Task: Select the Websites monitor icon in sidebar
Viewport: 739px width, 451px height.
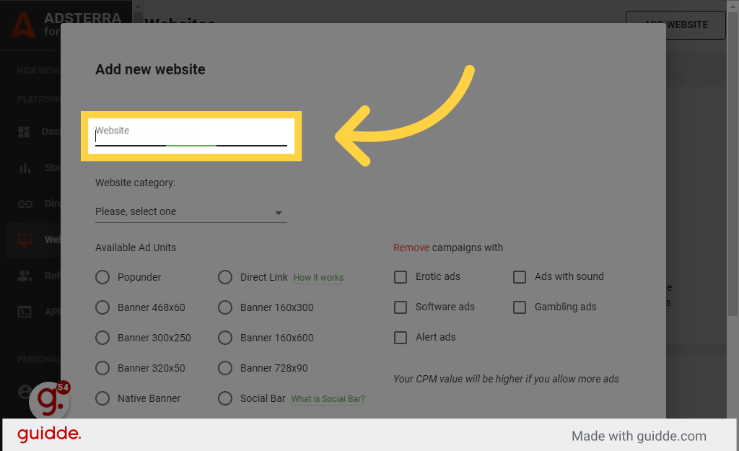Action: coord(25,240)
